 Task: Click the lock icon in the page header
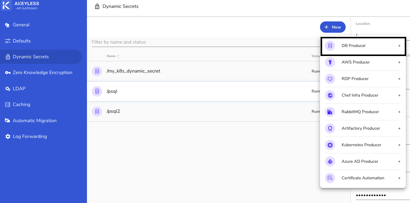[97, 6]
